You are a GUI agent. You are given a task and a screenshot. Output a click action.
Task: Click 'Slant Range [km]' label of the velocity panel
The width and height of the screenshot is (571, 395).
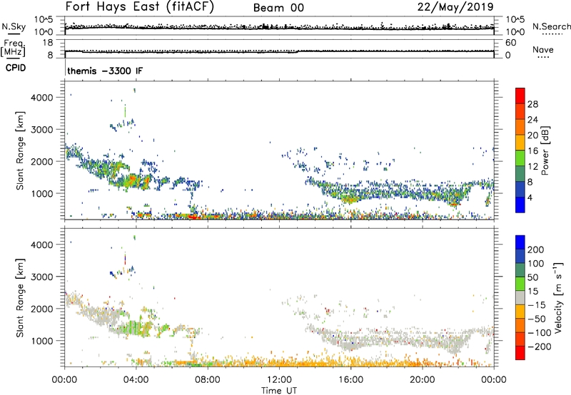(x=20, y=298)
